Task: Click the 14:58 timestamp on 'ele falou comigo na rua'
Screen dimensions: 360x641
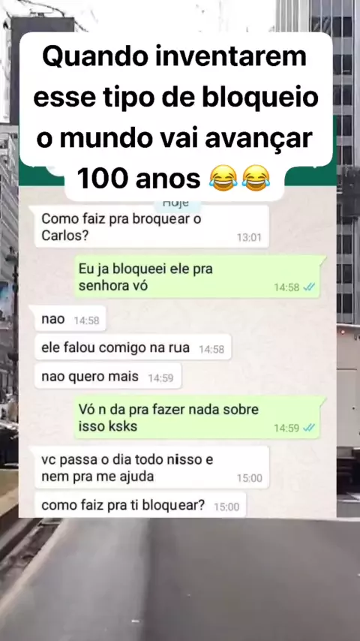Action: tap(211, 350)
